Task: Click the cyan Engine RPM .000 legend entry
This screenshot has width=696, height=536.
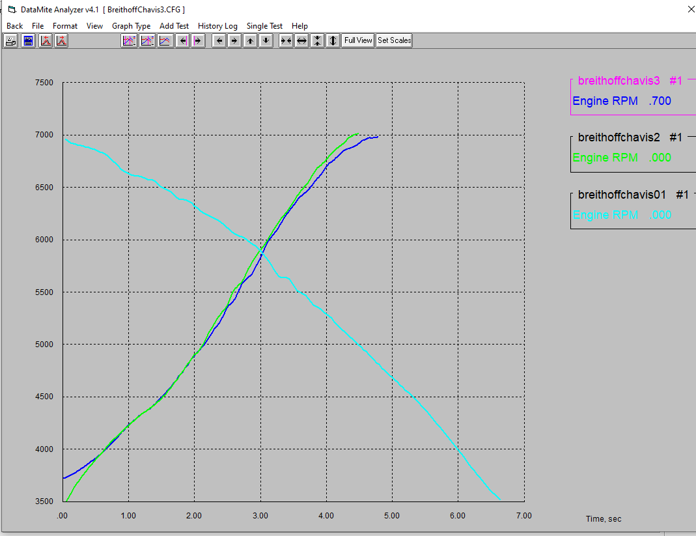Action: pos(621,215)
